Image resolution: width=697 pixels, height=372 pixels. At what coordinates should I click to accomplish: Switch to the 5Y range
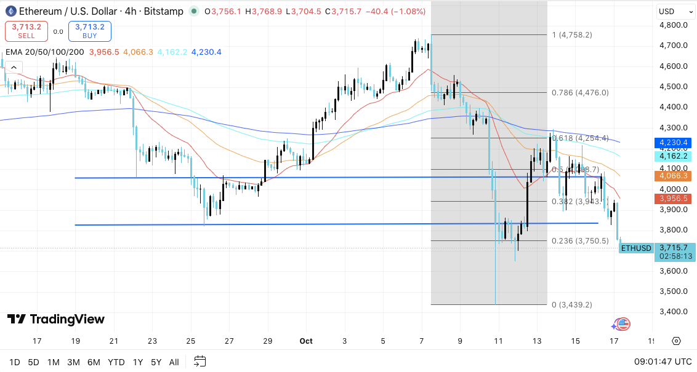tap(156, 362)
